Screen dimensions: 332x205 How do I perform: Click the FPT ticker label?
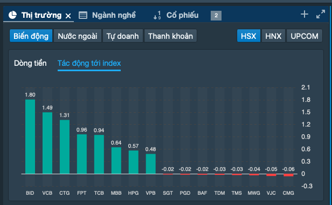[82, 193]
